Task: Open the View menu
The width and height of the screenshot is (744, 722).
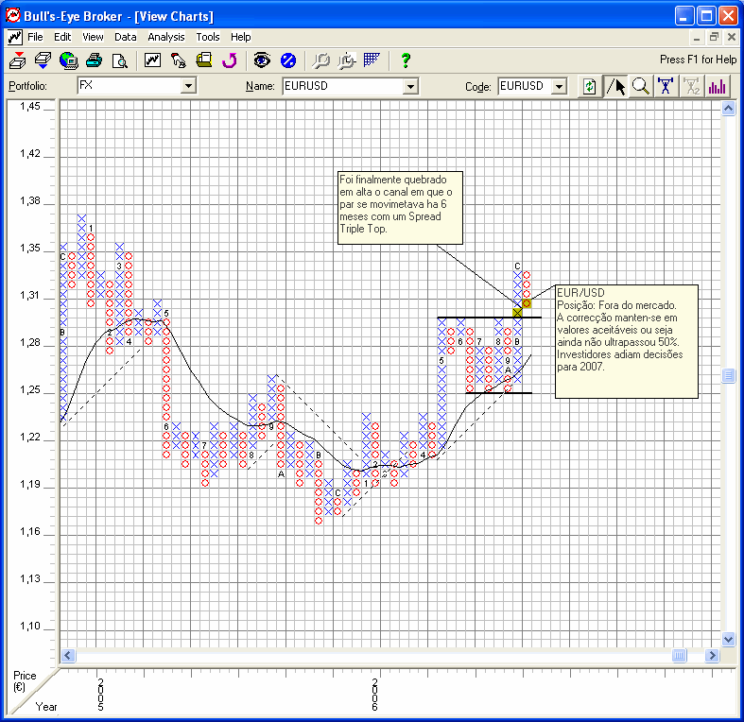Action: tap(93, 37)
